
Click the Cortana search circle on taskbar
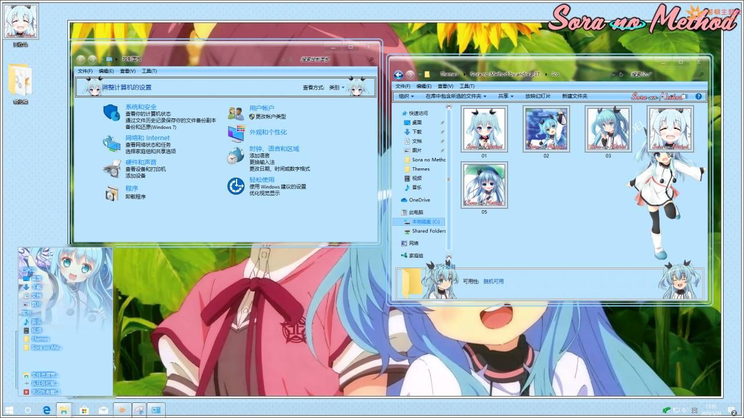28,410
